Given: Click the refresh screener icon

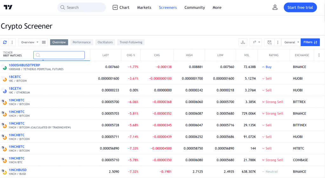Looking at the screenshot, I should point(5,42).
